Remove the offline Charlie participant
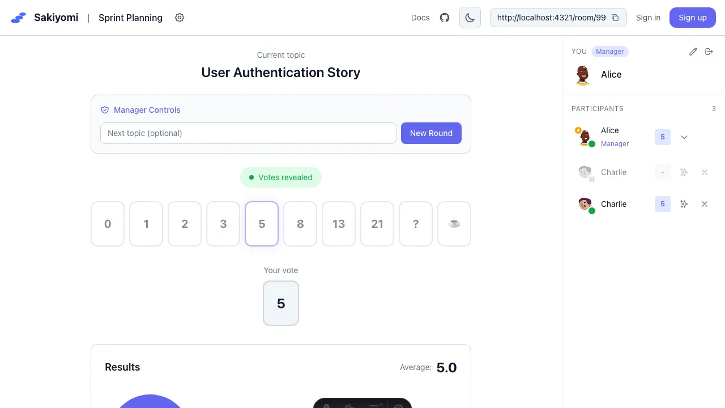 pos(705,172)
